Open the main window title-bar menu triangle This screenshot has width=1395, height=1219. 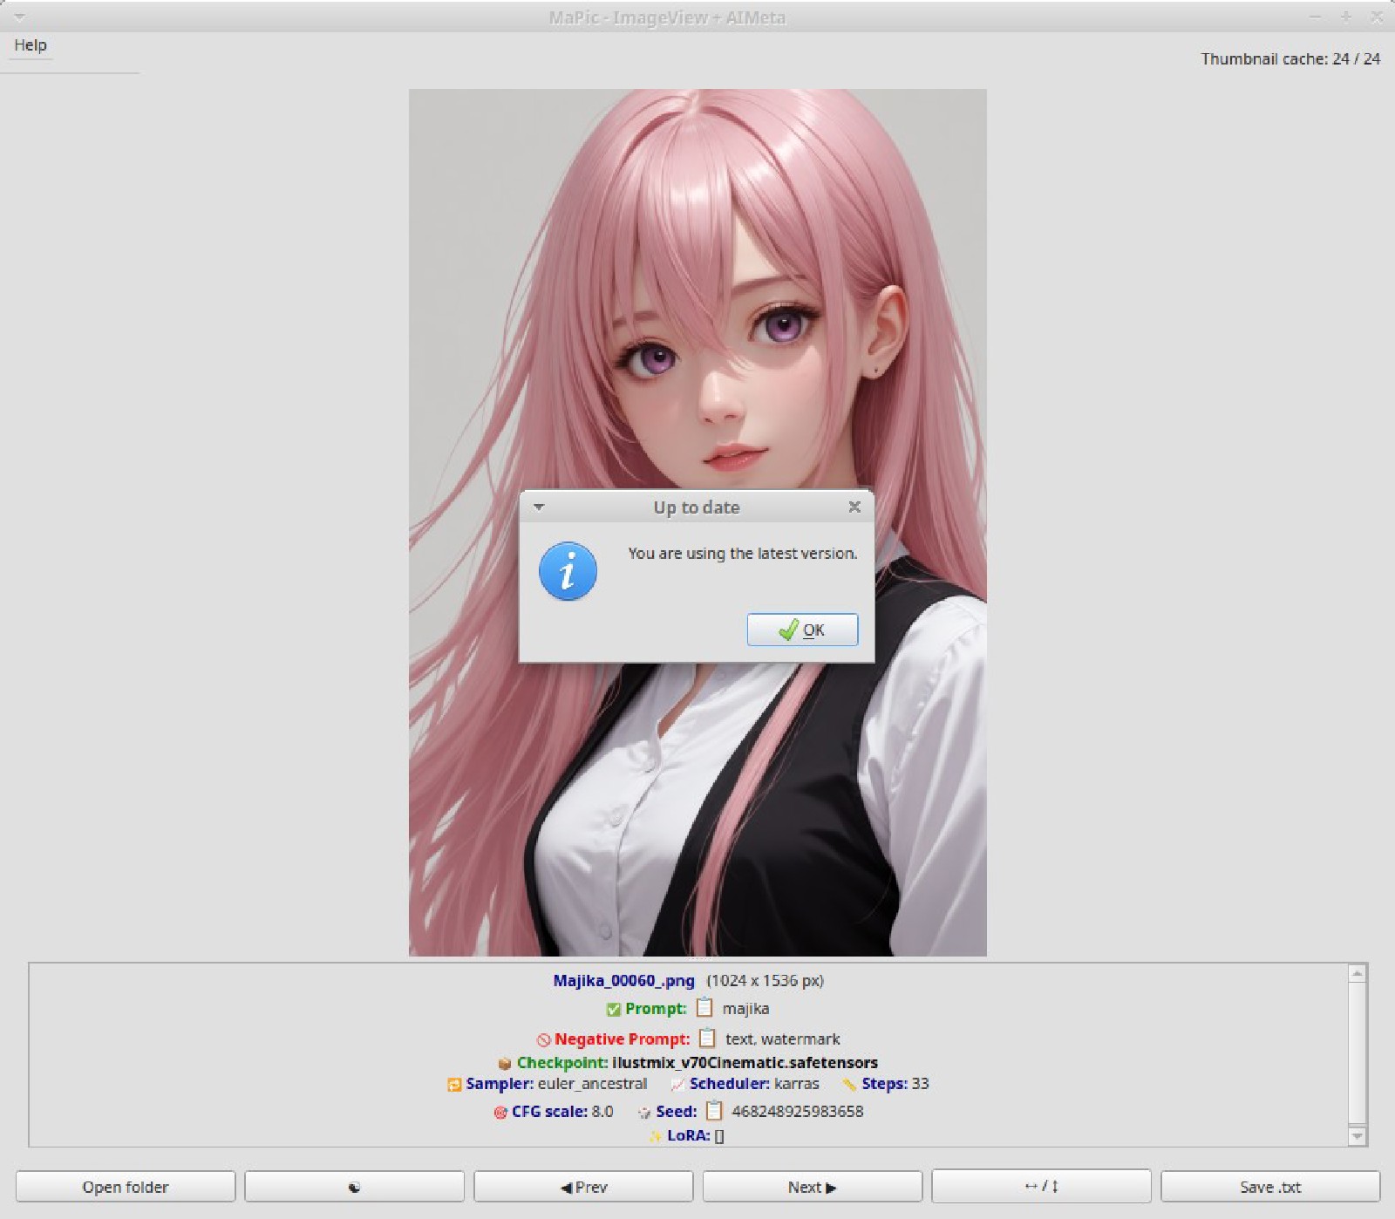[x=18, y=15]
